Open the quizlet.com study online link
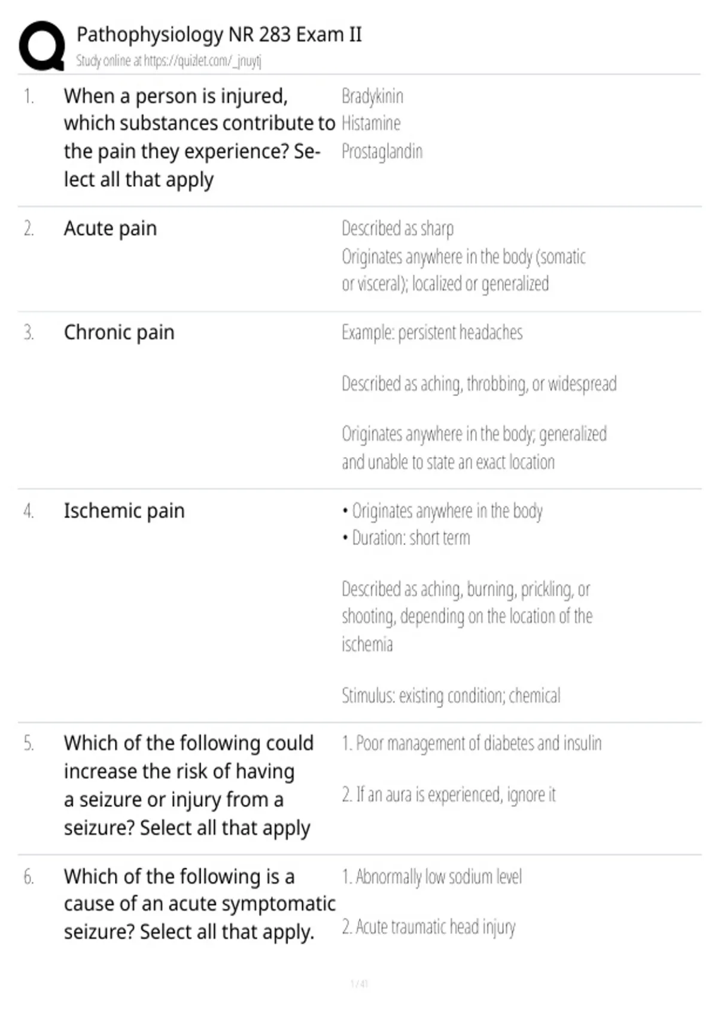 169,60
